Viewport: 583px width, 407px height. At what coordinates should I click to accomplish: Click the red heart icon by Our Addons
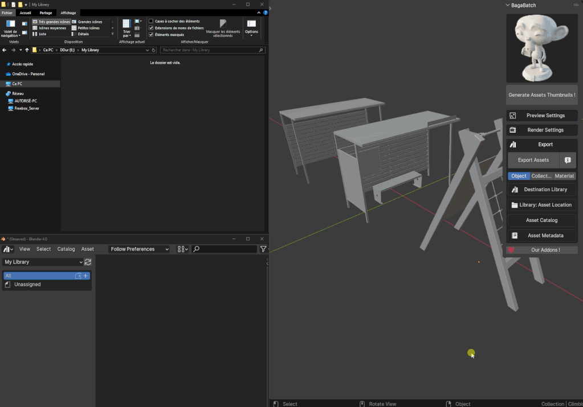tap(511, 250)
